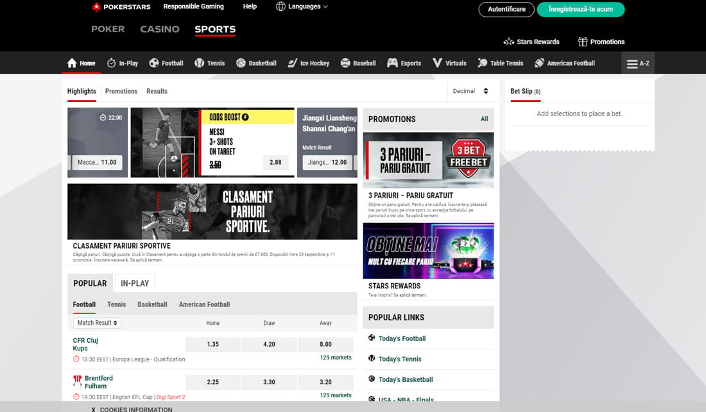Select the Sports section tab
The image size is (706, 412).
(x=215, y=29)
